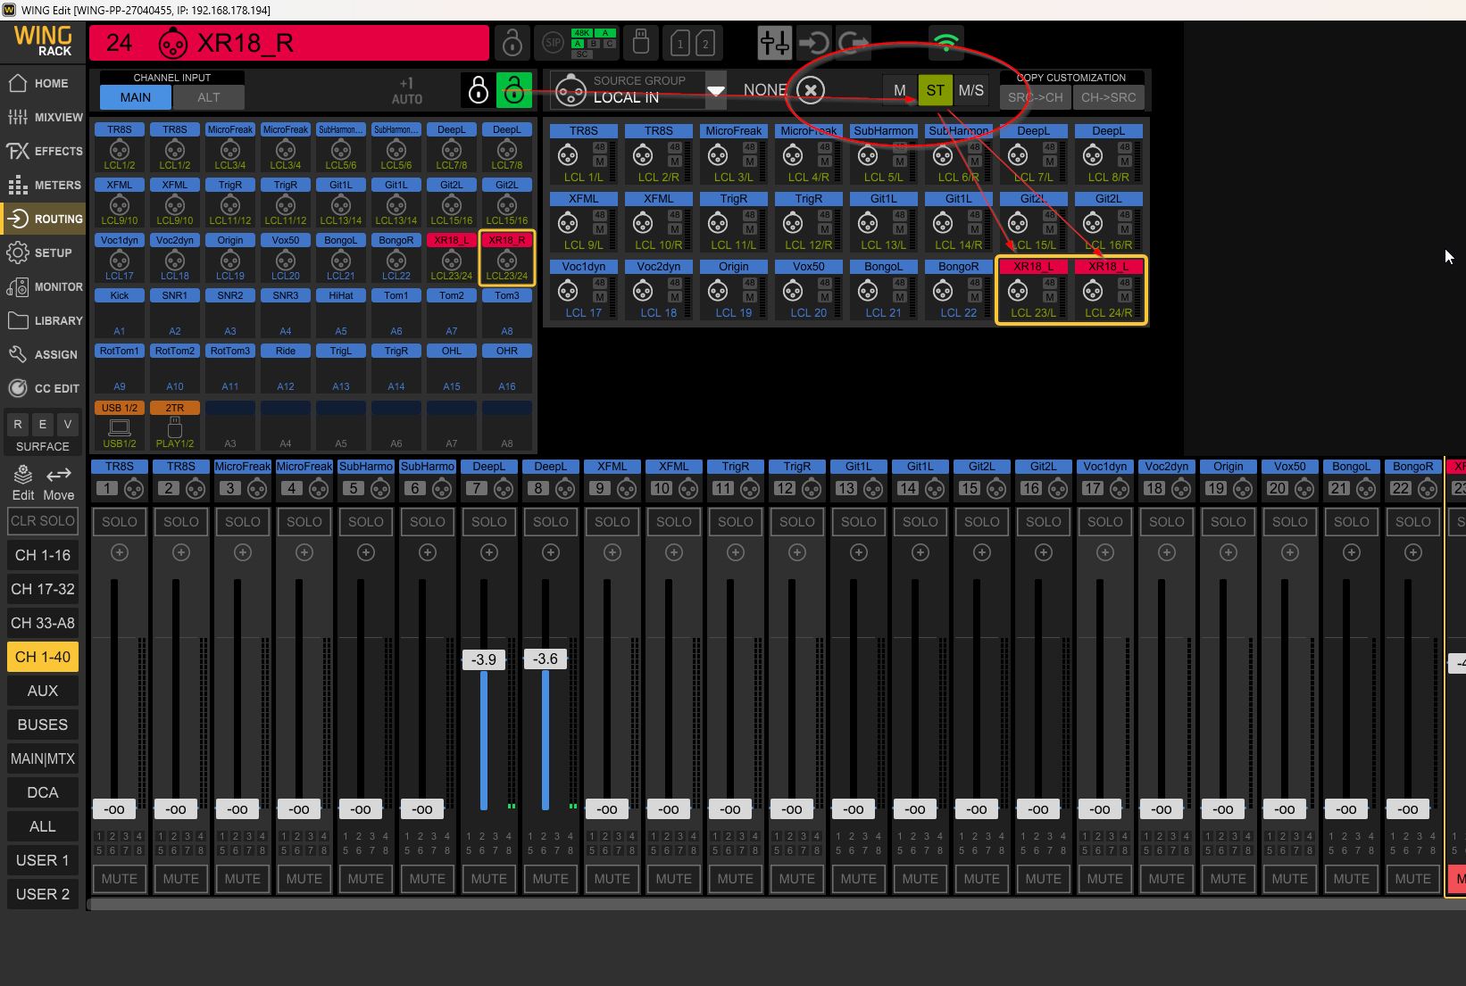Open the LIBRARY page
The height and width of the screenshot is (986, 1466).
(x=43, y=320)
